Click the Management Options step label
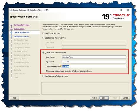 tap(22, 55)
